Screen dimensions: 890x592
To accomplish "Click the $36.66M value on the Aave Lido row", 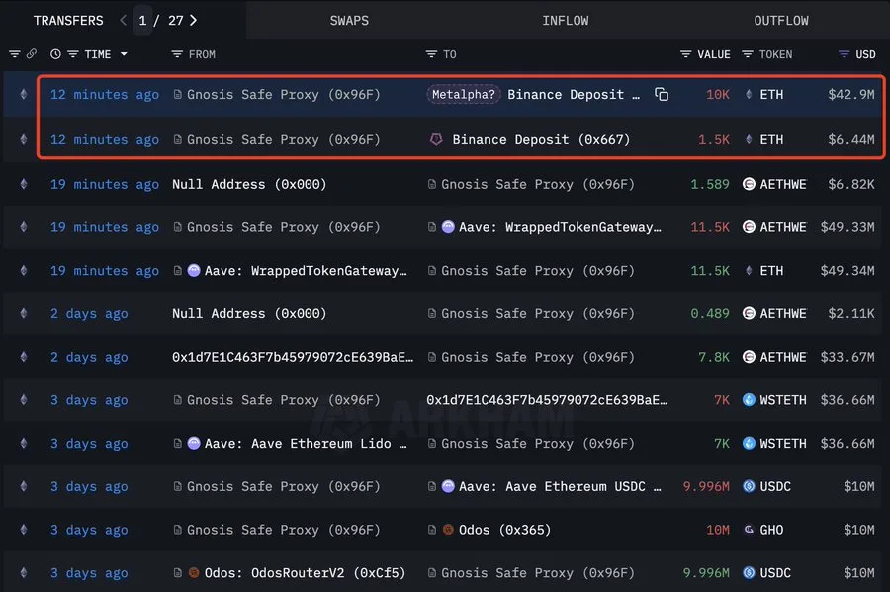I will tap(846, 444).
